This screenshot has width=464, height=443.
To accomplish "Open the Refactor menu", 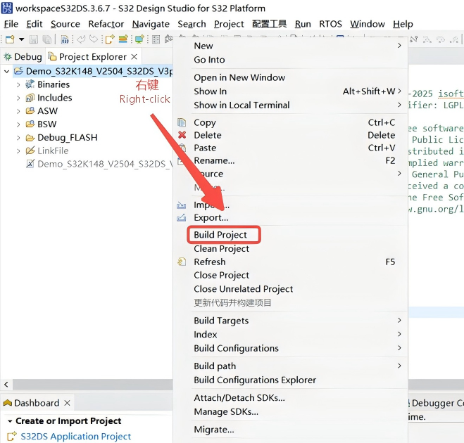I will pyautogui.click(x=106, y=24).
